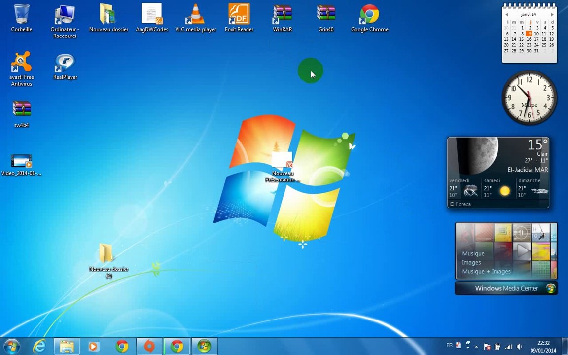Click the 15° current temperature in weather gadget
The image size is (568, 355).
537,144
